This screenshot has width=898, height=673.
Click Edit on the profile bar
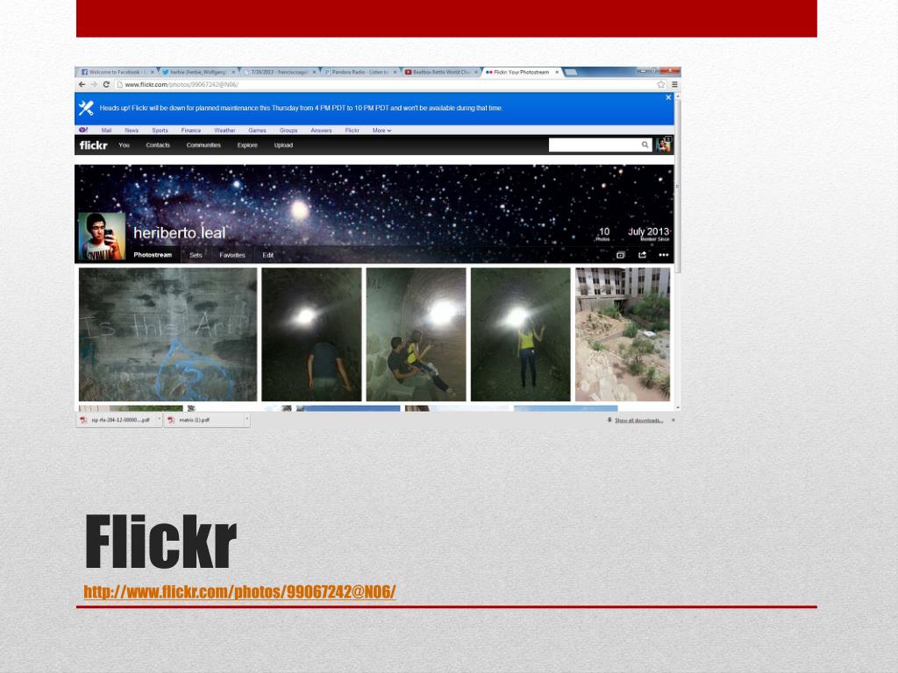click(x=268, y=255)
